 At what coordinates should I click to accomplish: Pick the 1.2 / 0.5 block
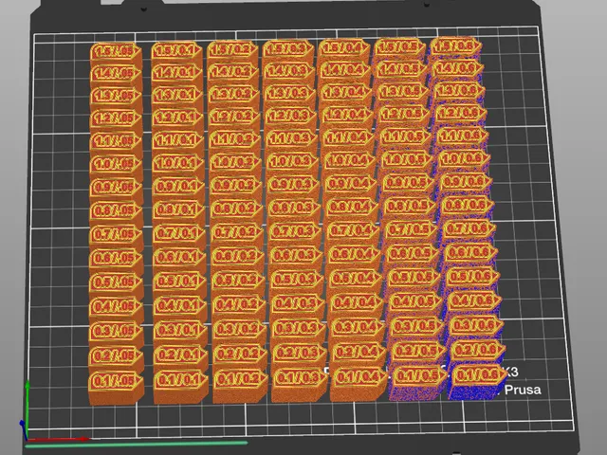pyautogui.click(x=404, y=114)
